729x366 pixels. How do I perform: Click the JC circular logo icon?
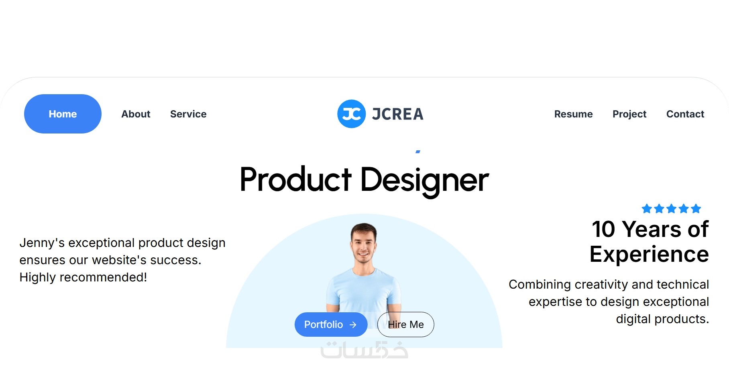point(351,114)
